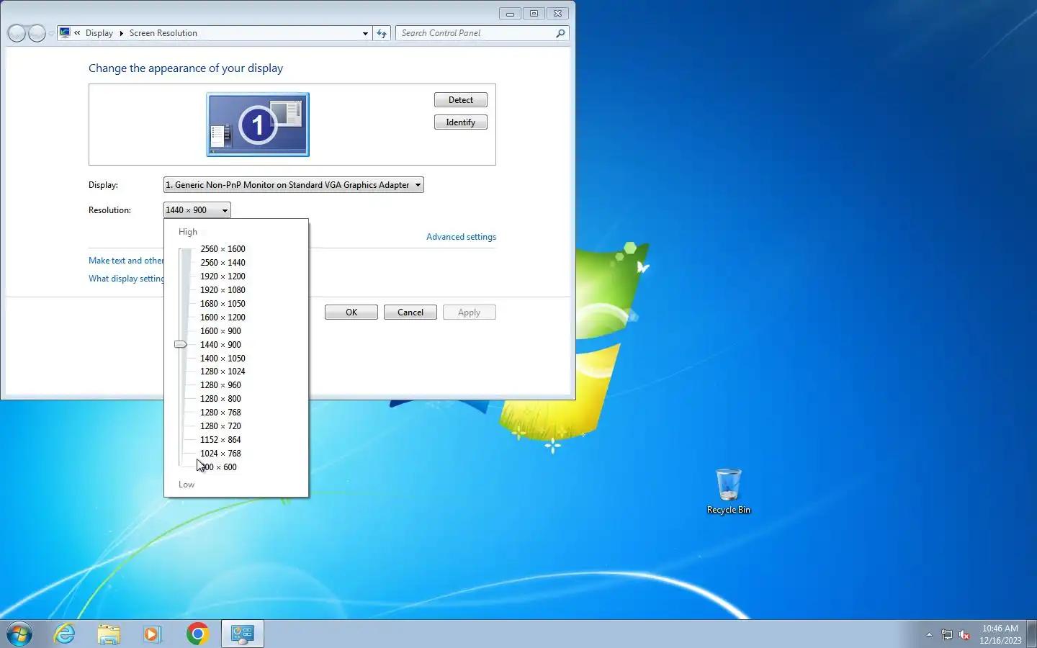1037x648 pixels.
Task: Click the search magnifier icon
Action: (x=560, y=33)
